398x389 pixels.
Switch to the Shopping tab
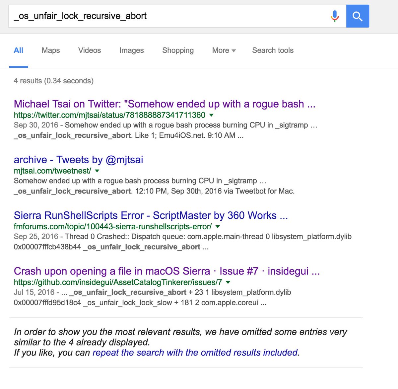click(178, 50)
